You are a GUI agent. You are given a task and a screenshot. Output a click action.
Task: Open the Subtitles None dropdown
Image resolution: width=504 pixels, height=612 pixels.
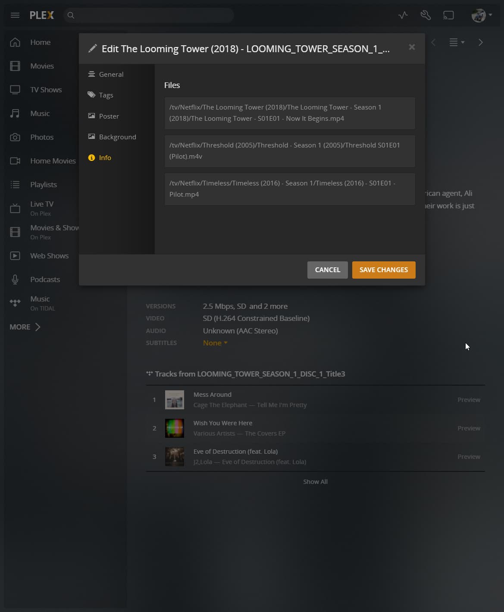point(215,342)
